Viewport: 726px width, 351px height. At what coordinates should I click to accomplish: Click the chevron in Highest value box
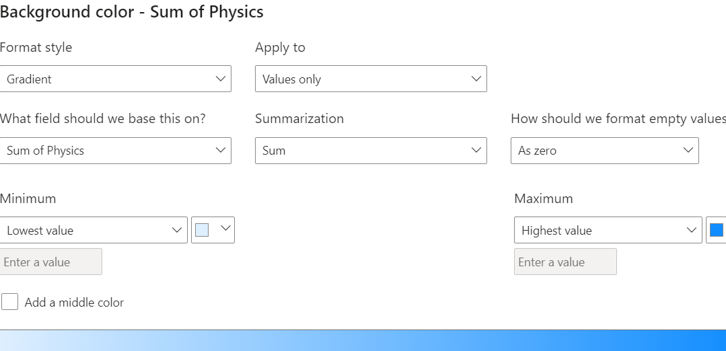(x=692, y=230)
